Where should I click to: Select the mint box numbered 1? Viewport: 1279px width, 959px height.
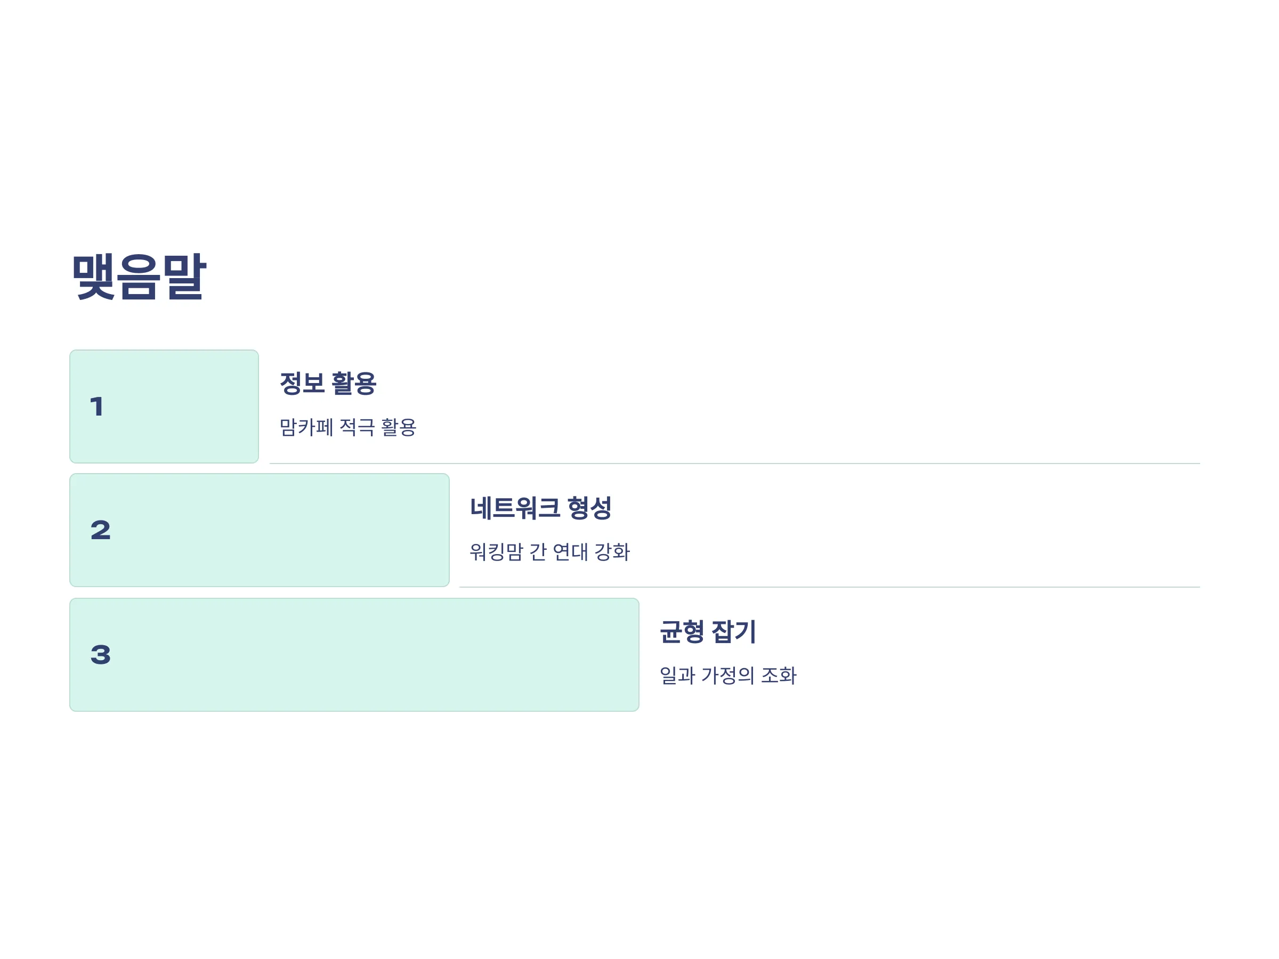164,407
